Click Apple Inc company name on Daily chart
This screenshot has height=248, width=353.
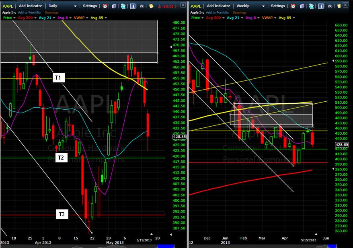pyautogui.click(x=9, y=12)
